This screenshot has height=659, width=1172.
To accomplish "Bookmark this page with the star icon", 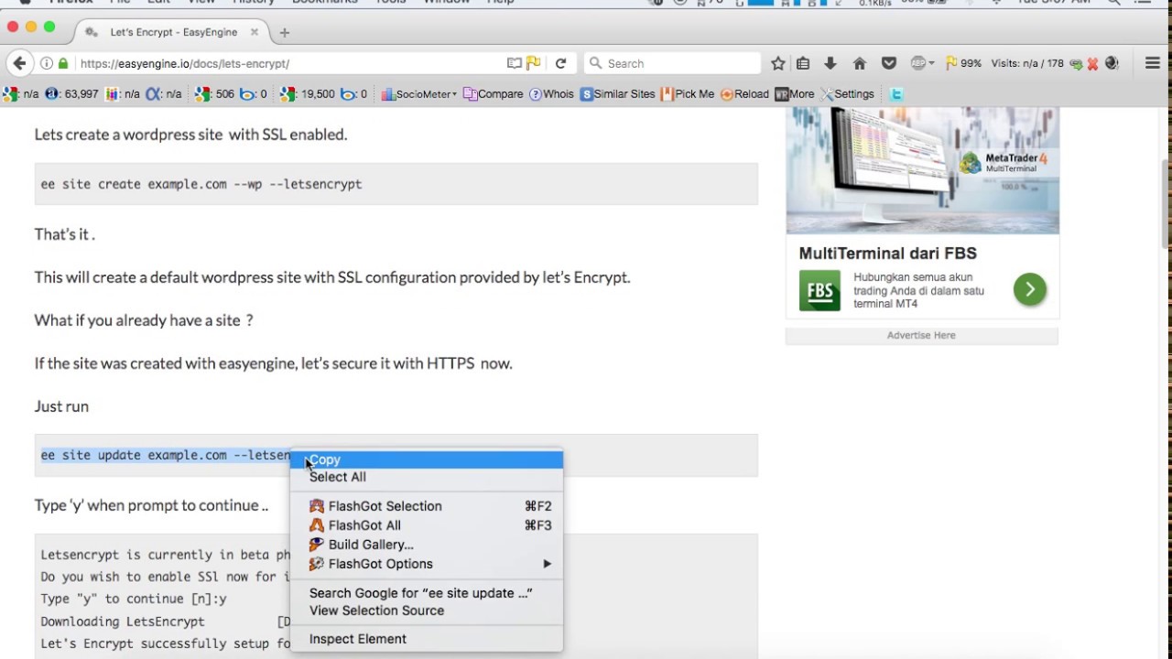I will click(x=777, y=63).
